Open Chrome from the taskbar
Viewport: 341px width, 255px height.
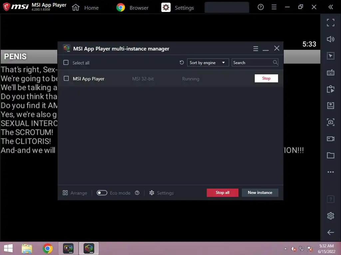point(48,248)
